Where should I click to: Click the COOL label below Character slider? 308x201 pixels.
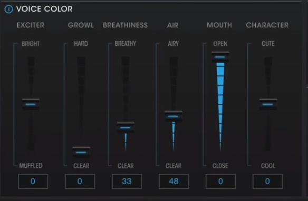(268, 166)
